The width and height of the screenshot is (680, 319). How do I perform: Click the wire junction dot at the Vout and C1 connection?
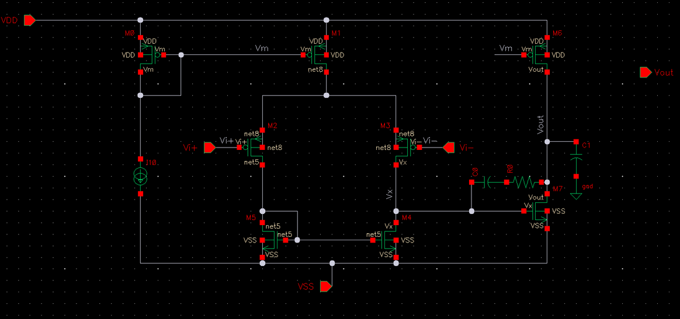tap(547, 142)
